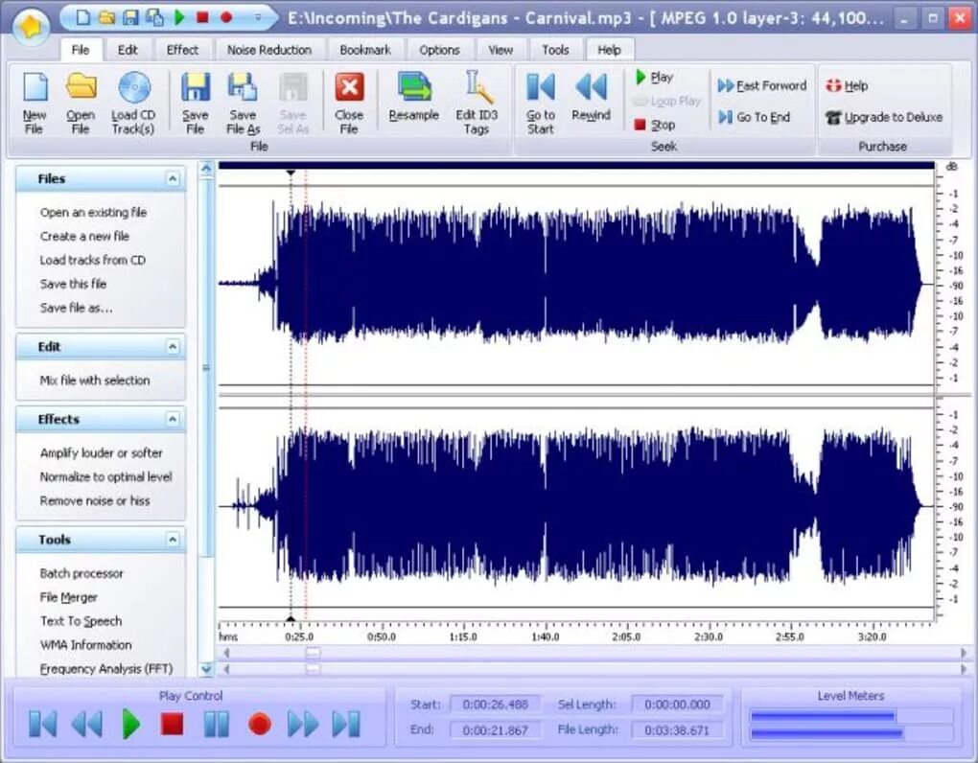978x763 pixels.
Task: Switch to the Edit ribbon tab
Action: [x=128, y=50]
